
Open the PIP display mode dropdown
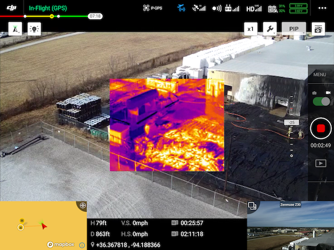point(294,29)
